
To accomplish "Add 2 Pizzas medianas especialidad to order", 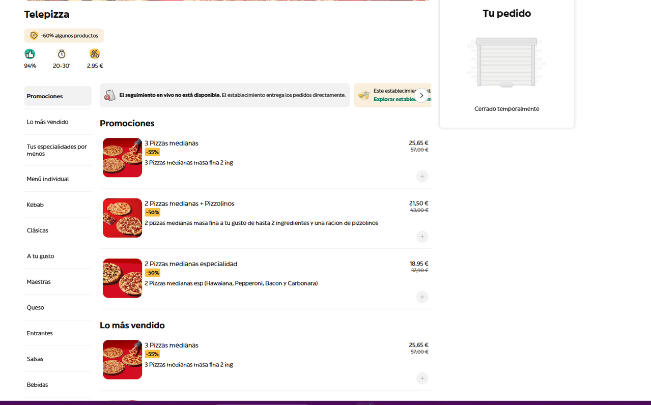I will point(422,297).
